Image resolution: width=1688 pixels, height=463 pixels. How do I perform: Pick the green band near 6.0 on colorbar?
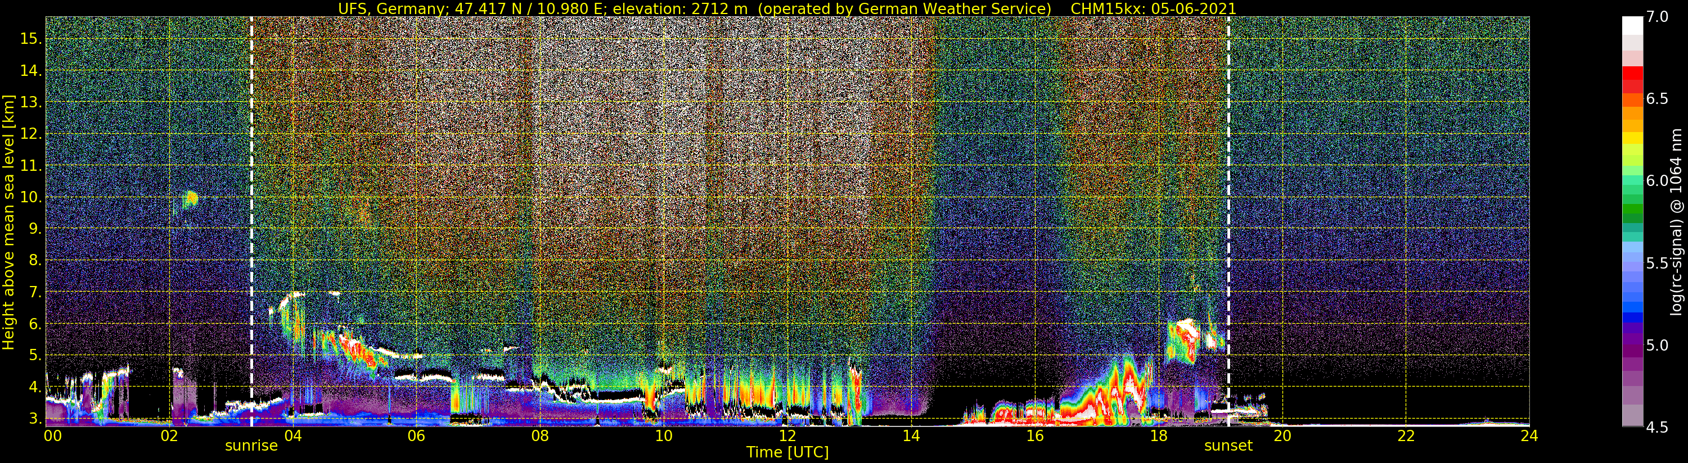tap(1632, 190)
